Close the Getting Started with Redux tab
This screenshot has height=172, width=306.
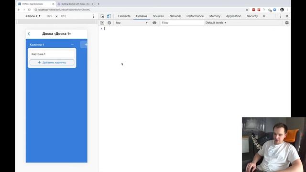point(92,4)
